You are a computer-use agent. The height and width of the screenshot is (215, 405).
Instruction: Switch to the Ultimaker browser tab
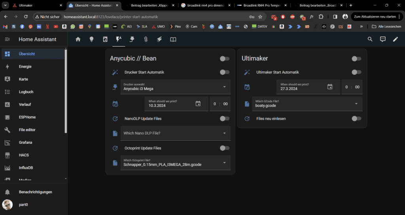click(38, 5)
